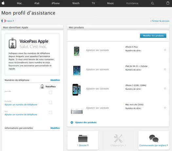Tick the Journée VoicePass checkbox
The width and height of the screenshot is (172, 151).
50,93
